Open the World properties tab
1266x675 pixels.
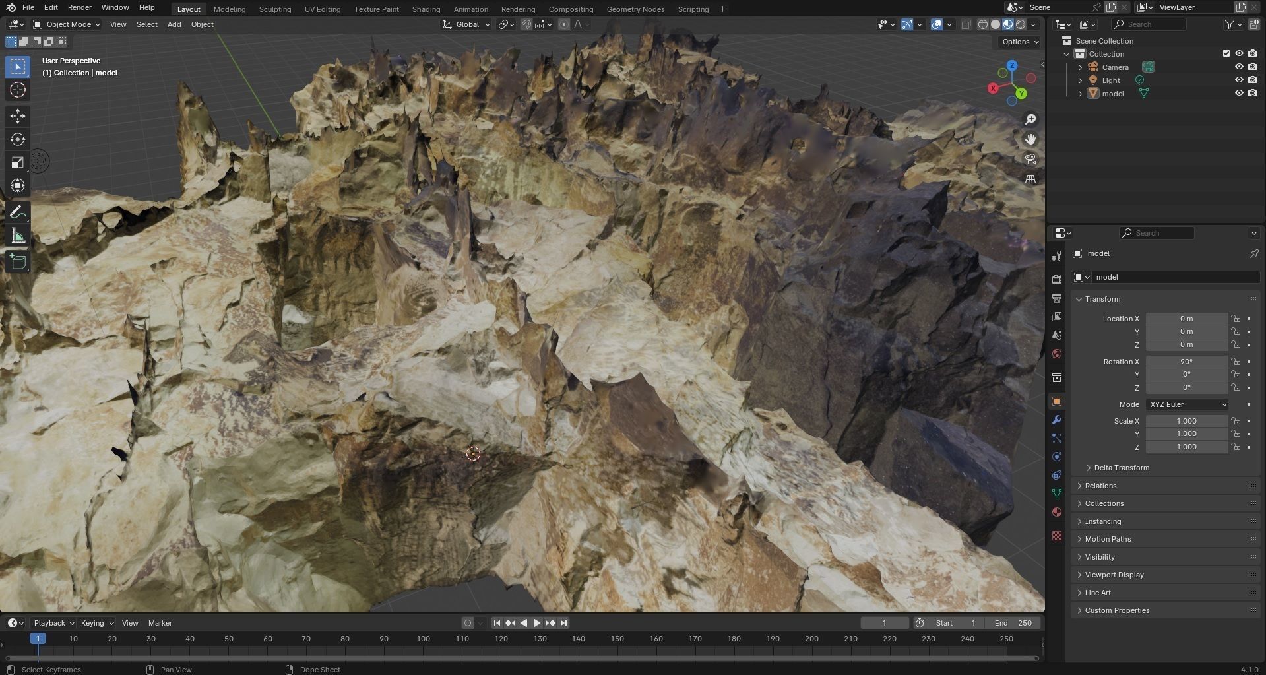(x=1057, y=354)
